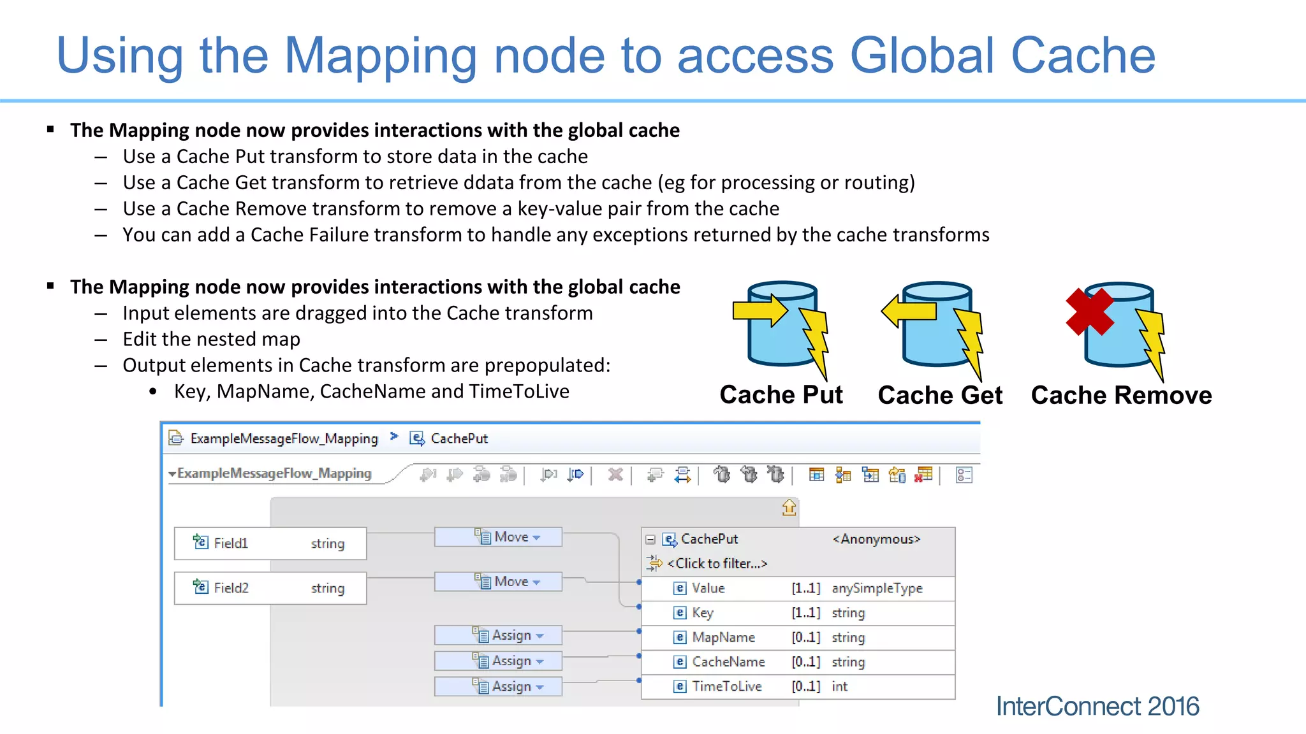1306x734 pixels.
Task: Click the 'Cache Get' caption text
Action: [940, 396]
